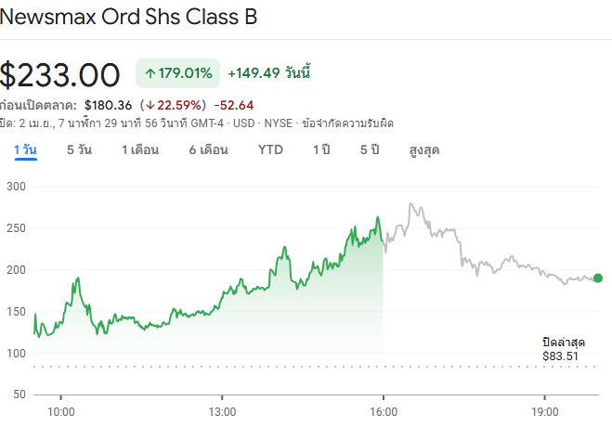View the 5 ปี chart range
Screen dimensions: 612x427
point(370,149)
